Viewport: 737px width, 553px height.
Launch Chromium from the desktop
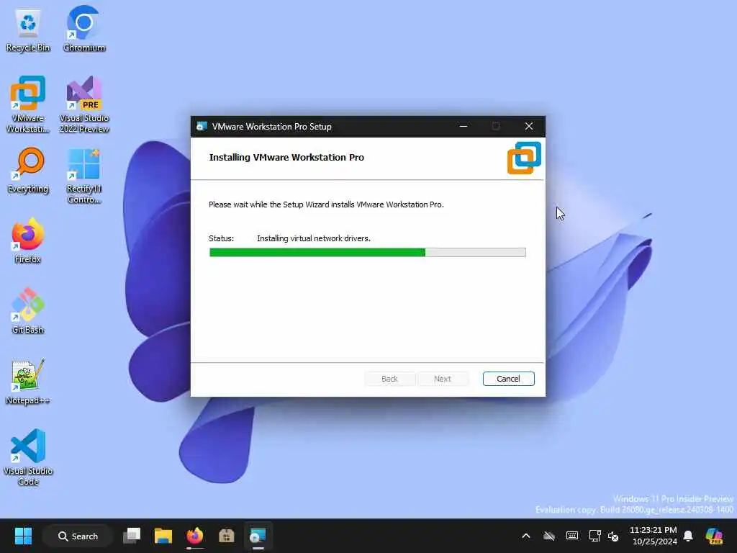(84, 29)
